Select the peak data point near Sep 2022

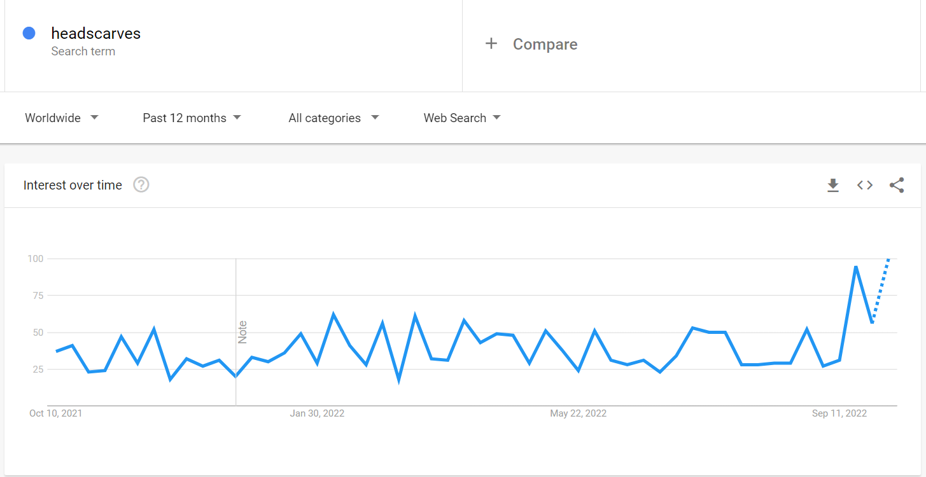point(856,266)
